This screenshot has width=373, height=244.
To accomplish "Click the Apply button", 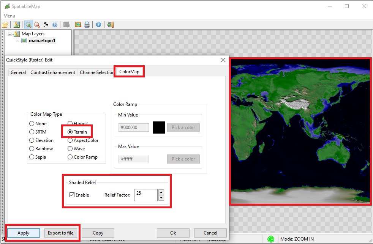I will (x=23, y=233).
